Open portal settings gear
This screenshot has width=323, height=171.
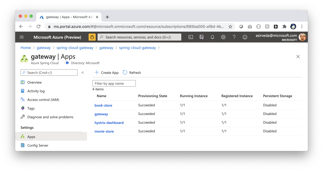tap(223, 37)
